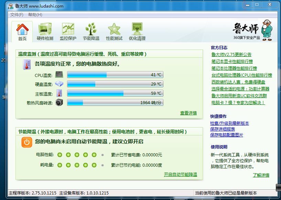Open 鲁大师V2.75更新公告 link
Image resolution: width=281 pixels, height=200 pixels.
tap(231, 54)
